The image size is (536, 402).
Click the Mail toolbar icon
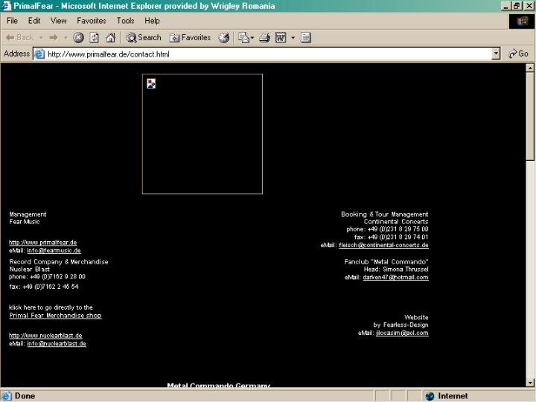coord(243,38)
